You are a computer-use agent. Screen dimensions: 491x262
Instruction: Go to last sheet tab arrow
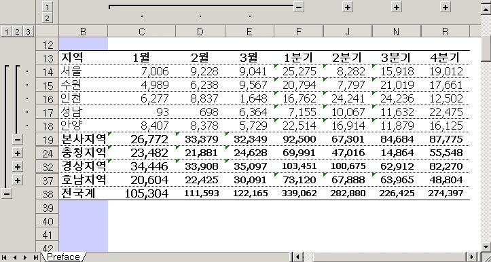click(x=35, y=257)
